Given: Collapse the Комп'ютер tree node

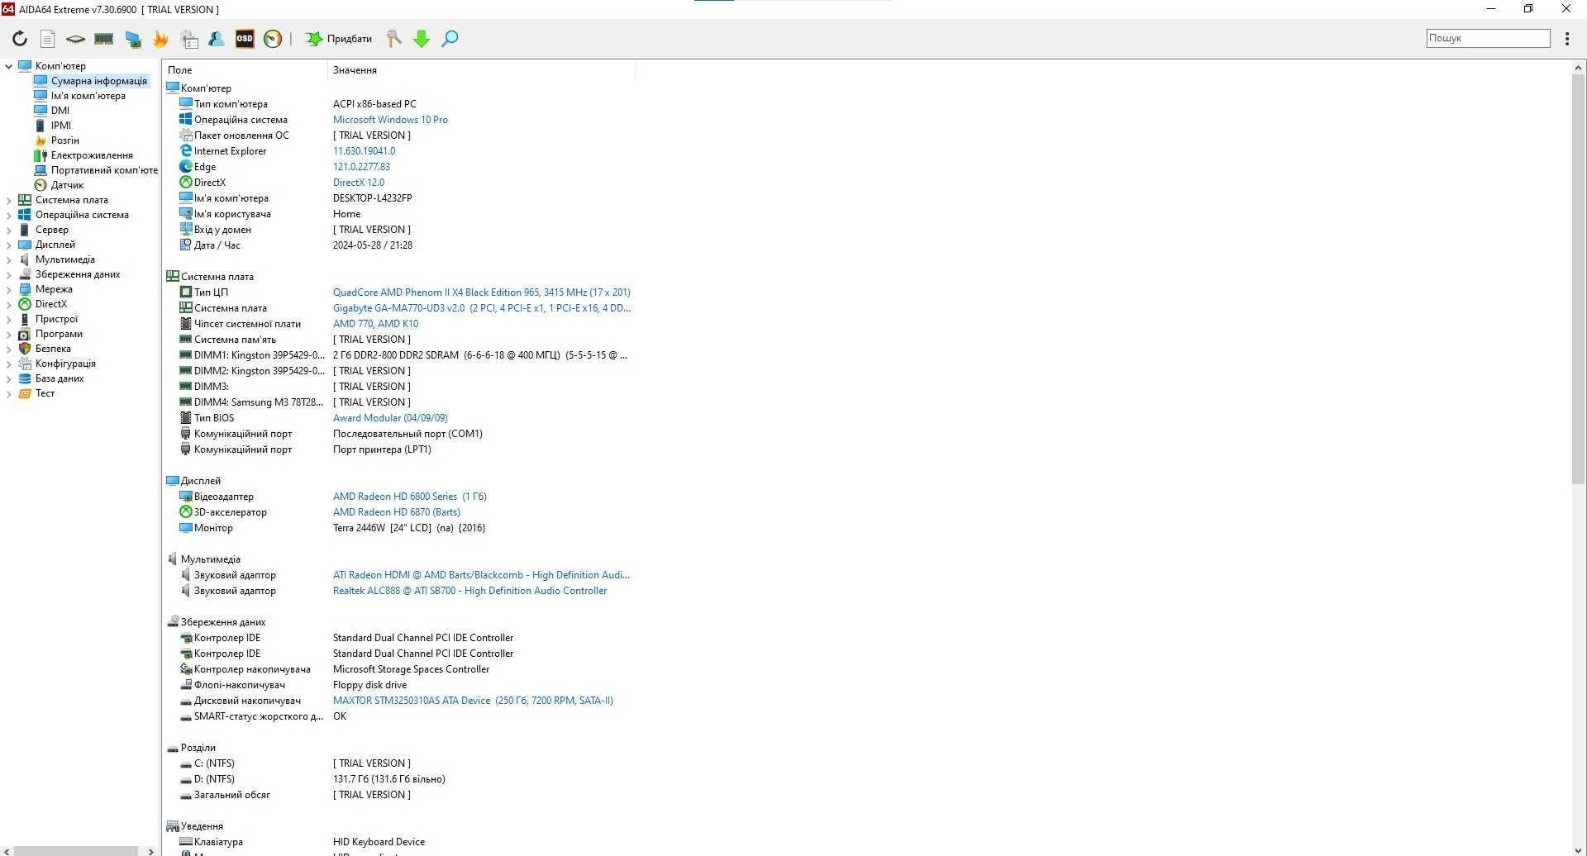Looking at the screenshot, I should [x=9, y=66].
